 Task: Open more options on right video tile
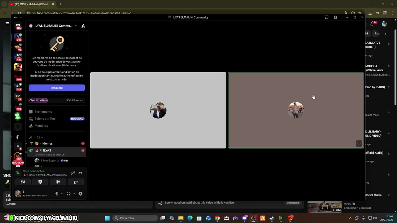tap(359, 143)
